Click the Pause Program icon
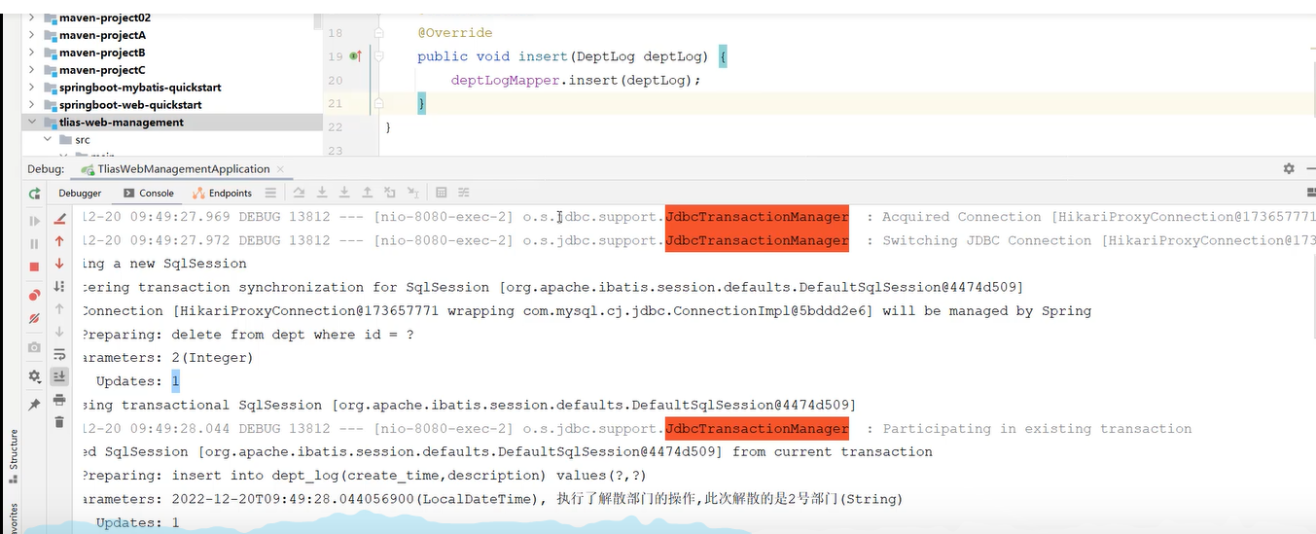This screenshot has height=534, width=1316. coord(35,244)
